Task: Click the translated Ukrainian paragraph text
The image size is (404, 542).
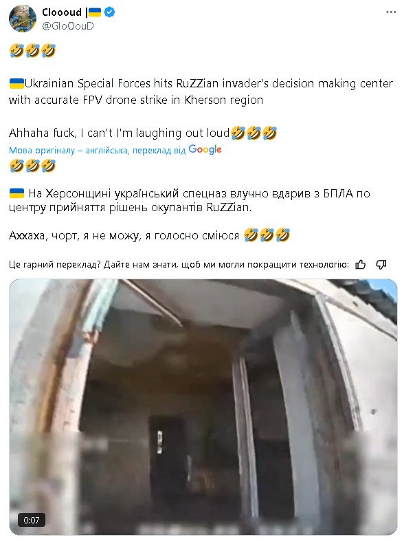Action: coord(190,200)
